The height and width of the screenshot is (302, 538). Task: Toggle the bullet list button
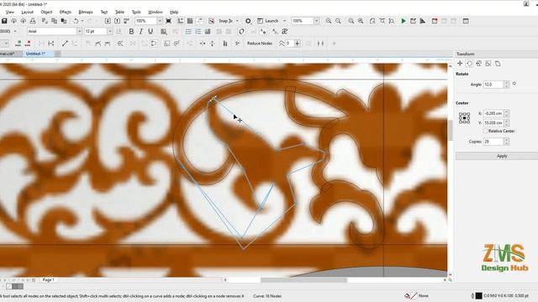click(x=188, y=32)
